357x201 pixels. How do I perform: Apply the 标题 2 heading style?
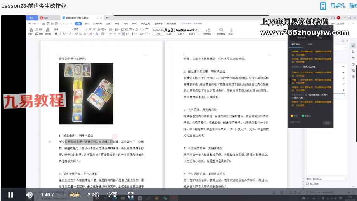click(181, 31)
